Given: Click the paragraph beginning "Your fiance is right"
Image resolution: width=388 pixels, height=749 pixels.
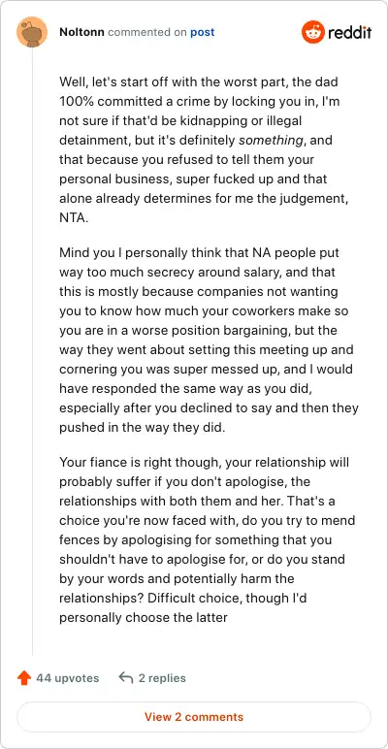Looking at the screenshot, I should coord(207,539).
